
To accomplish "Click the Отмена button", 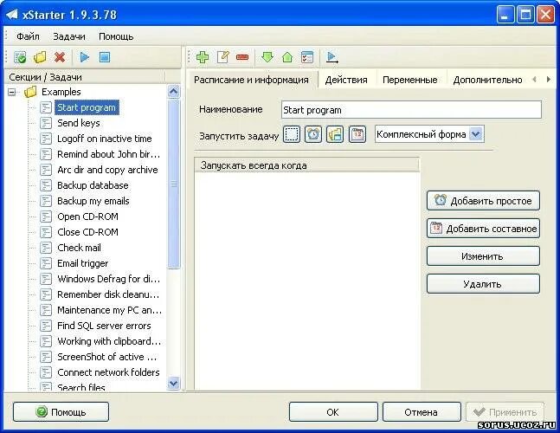I will point(422,412).
